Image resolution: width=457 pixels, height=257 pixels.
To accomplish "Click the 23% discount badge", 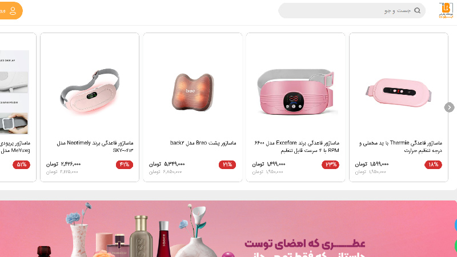I will coord(331,164).
